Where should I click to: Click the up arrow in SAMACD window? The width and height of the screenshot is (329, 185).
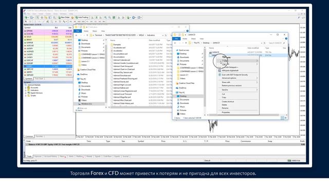tap(186, 43)
